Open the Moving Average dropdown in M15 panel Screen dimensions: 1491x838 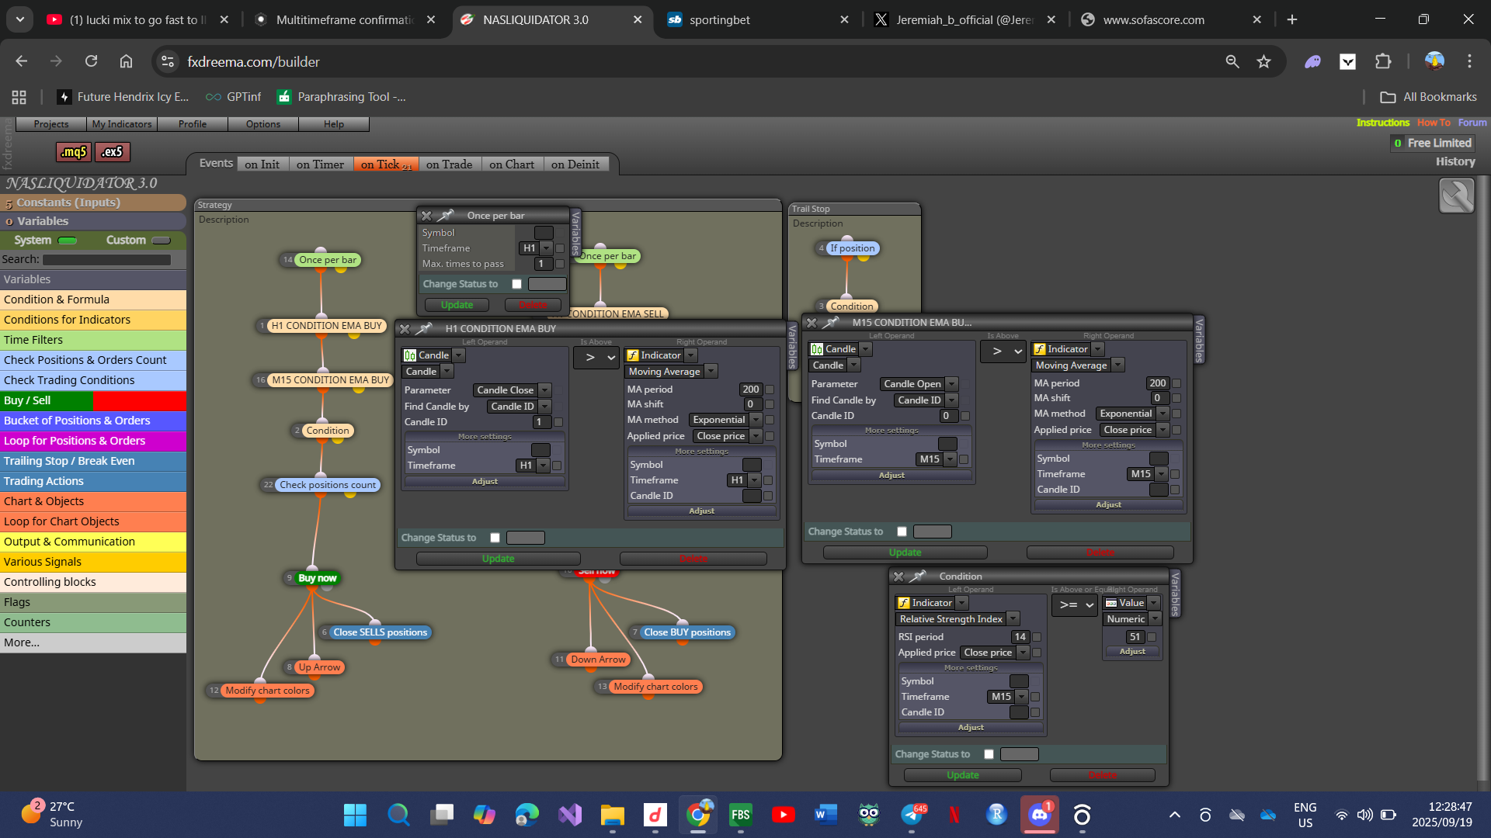click(1077, 365)
